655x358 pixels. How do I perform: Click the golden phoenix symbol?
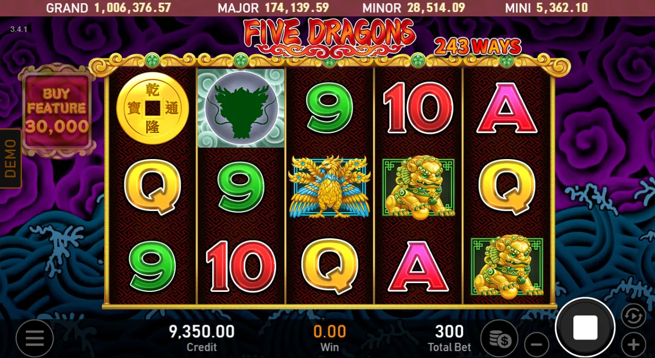coord(329,187)
